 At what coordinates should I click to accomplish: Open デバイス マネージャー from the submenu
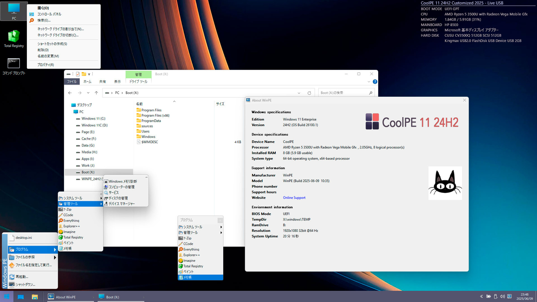pyautogui.click(x=126, y=204)
